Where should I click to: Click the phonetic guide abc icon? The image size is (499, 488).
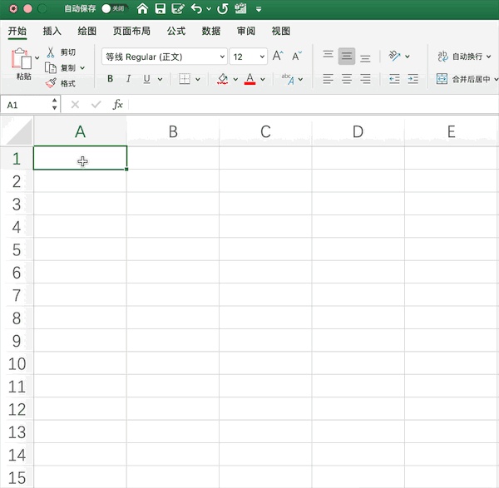pos(288,79)
